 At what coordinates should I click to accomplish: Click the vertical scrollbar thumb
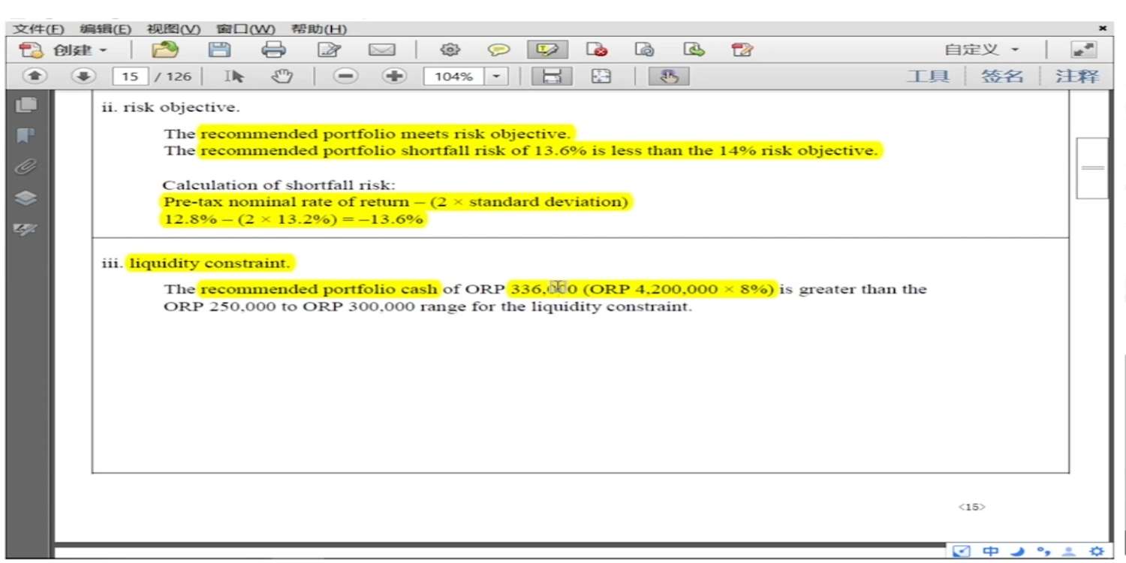click(x=1092, y=168)
